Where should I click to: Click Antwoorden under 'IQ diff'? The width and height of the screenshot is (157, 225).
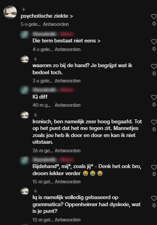(68, 105)
